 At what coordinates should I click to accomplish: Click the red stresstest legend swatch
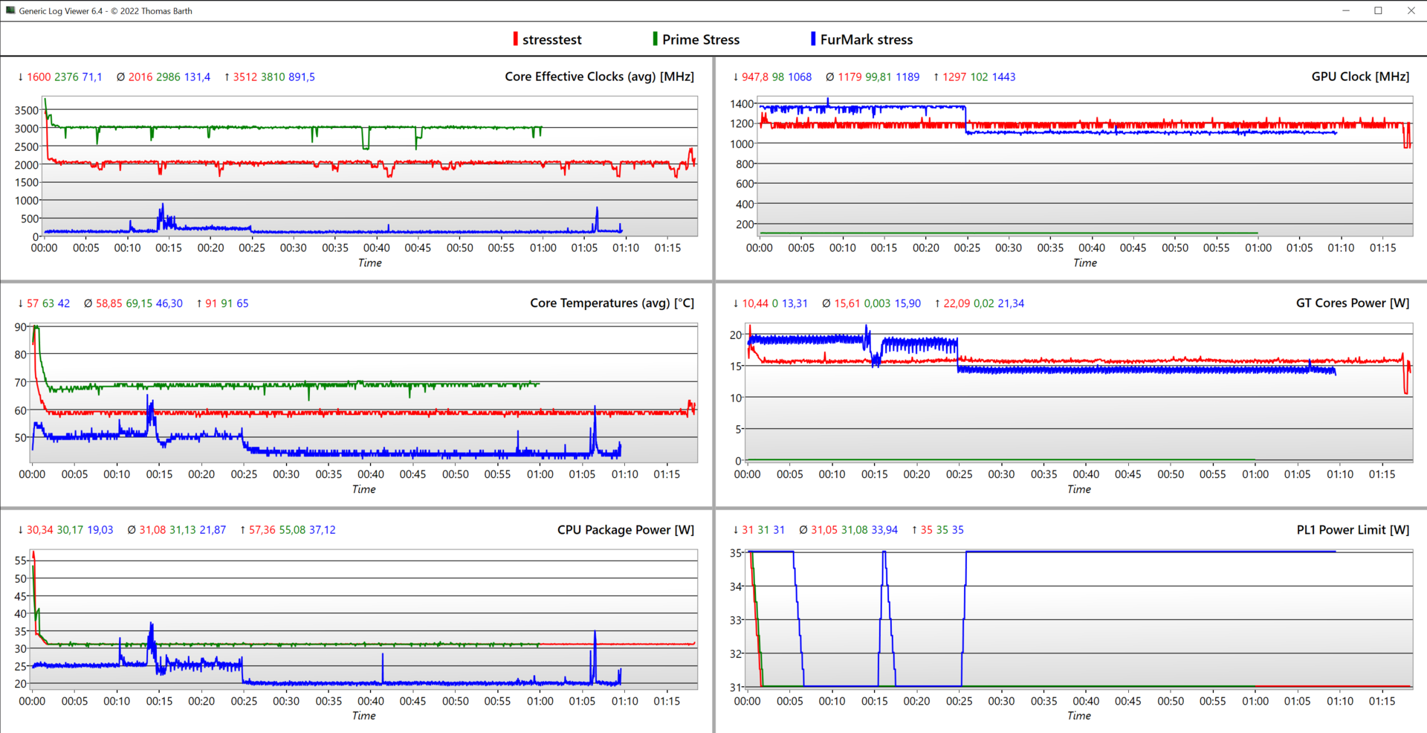click(515, 39)
